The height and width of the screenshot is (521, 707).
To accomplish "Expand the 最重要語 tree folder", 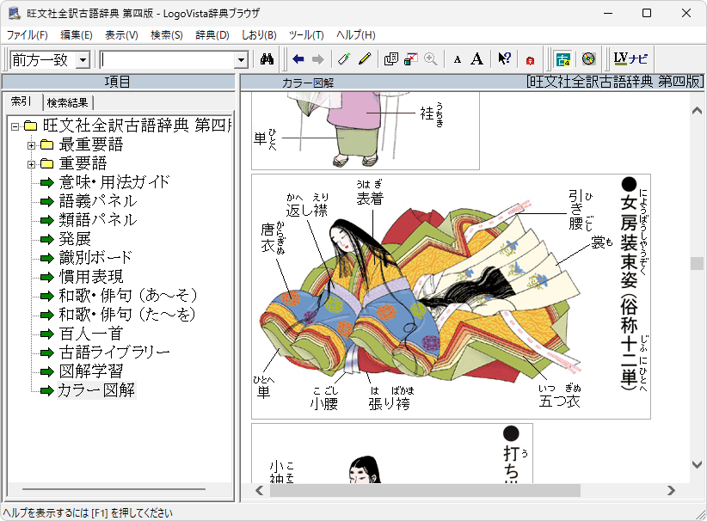I will [32, 144].
